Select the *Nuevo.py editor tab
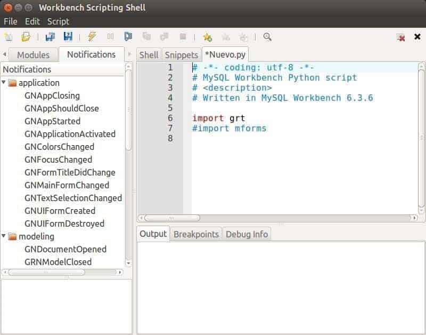Viewport: 426px width, 335px height. pos(225,54)
